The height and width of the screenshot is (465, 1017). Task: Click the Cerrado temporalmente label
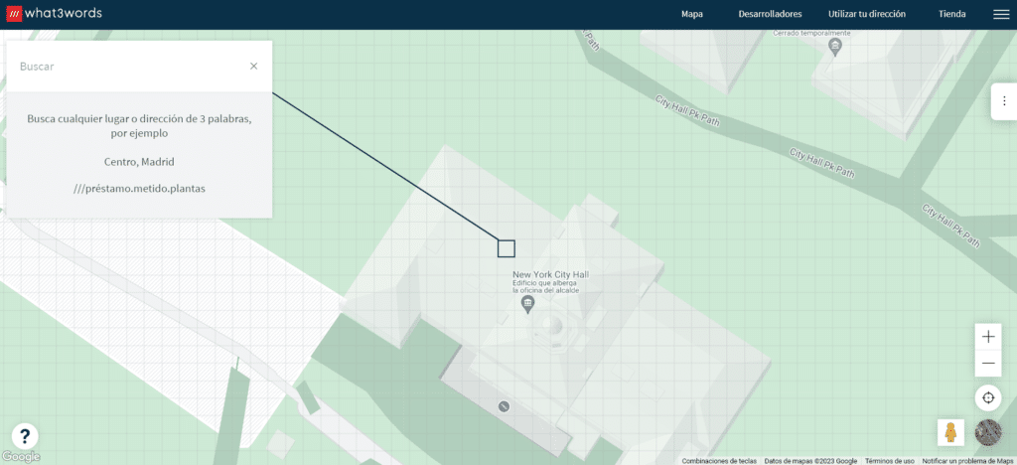pyautogui.click(x=812, y=33)
